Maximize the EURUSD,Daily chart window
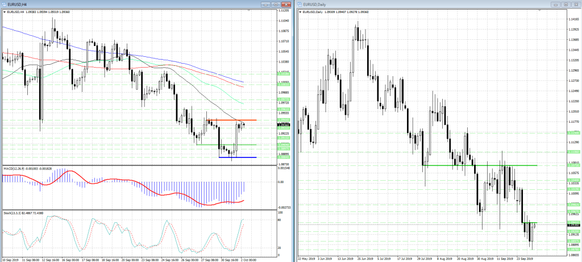 click(x=565, y=5)
